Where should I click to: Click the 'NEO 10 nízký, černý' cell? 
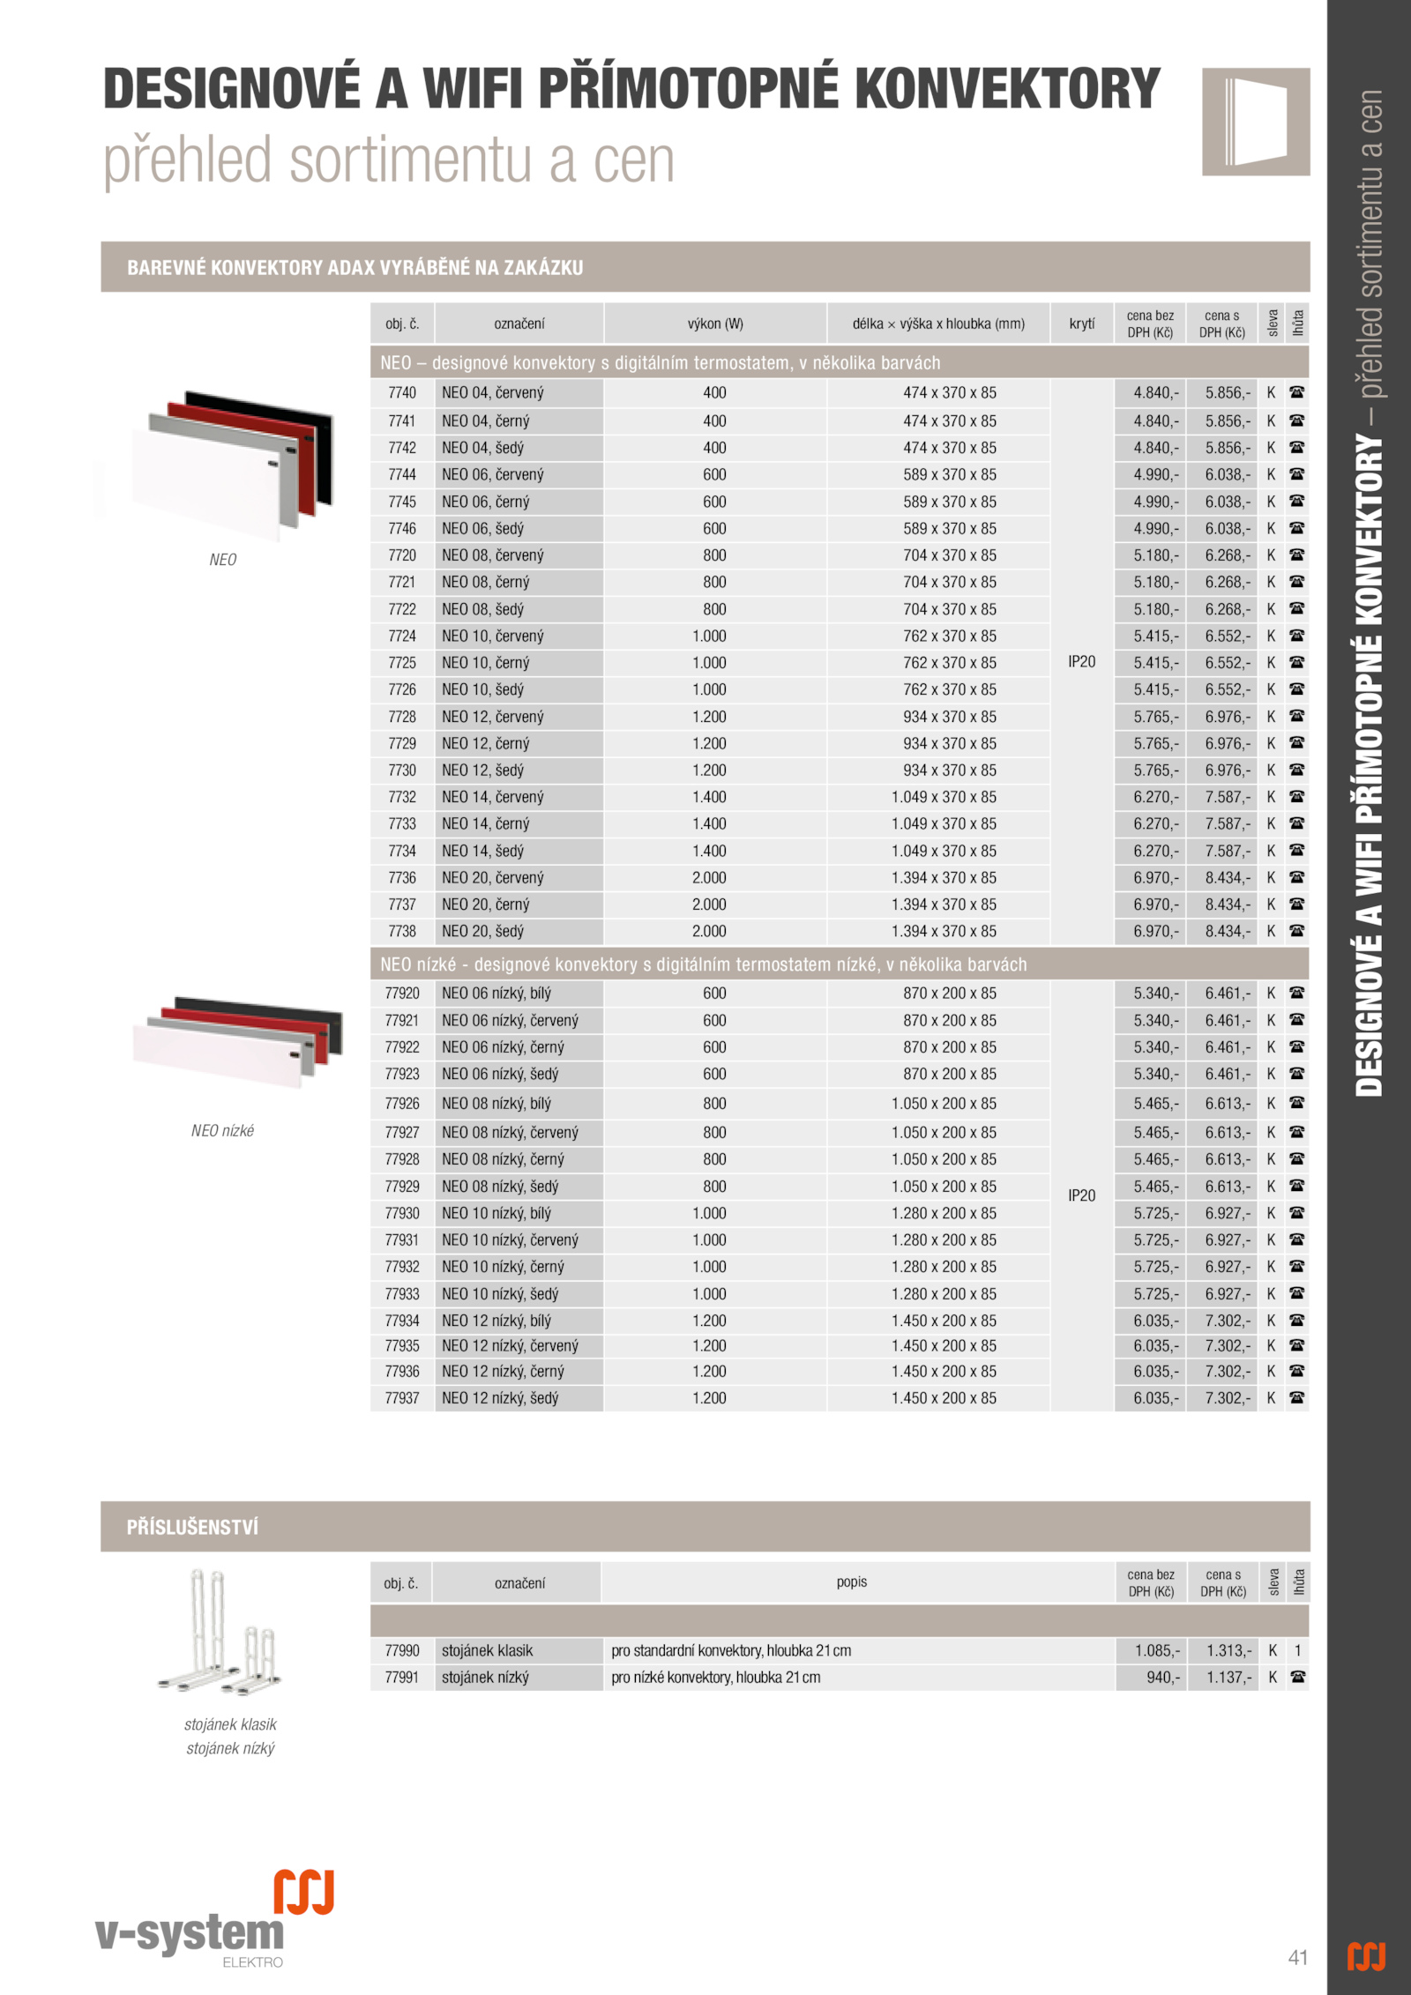pyautogui.click(x=519, y=1267)
